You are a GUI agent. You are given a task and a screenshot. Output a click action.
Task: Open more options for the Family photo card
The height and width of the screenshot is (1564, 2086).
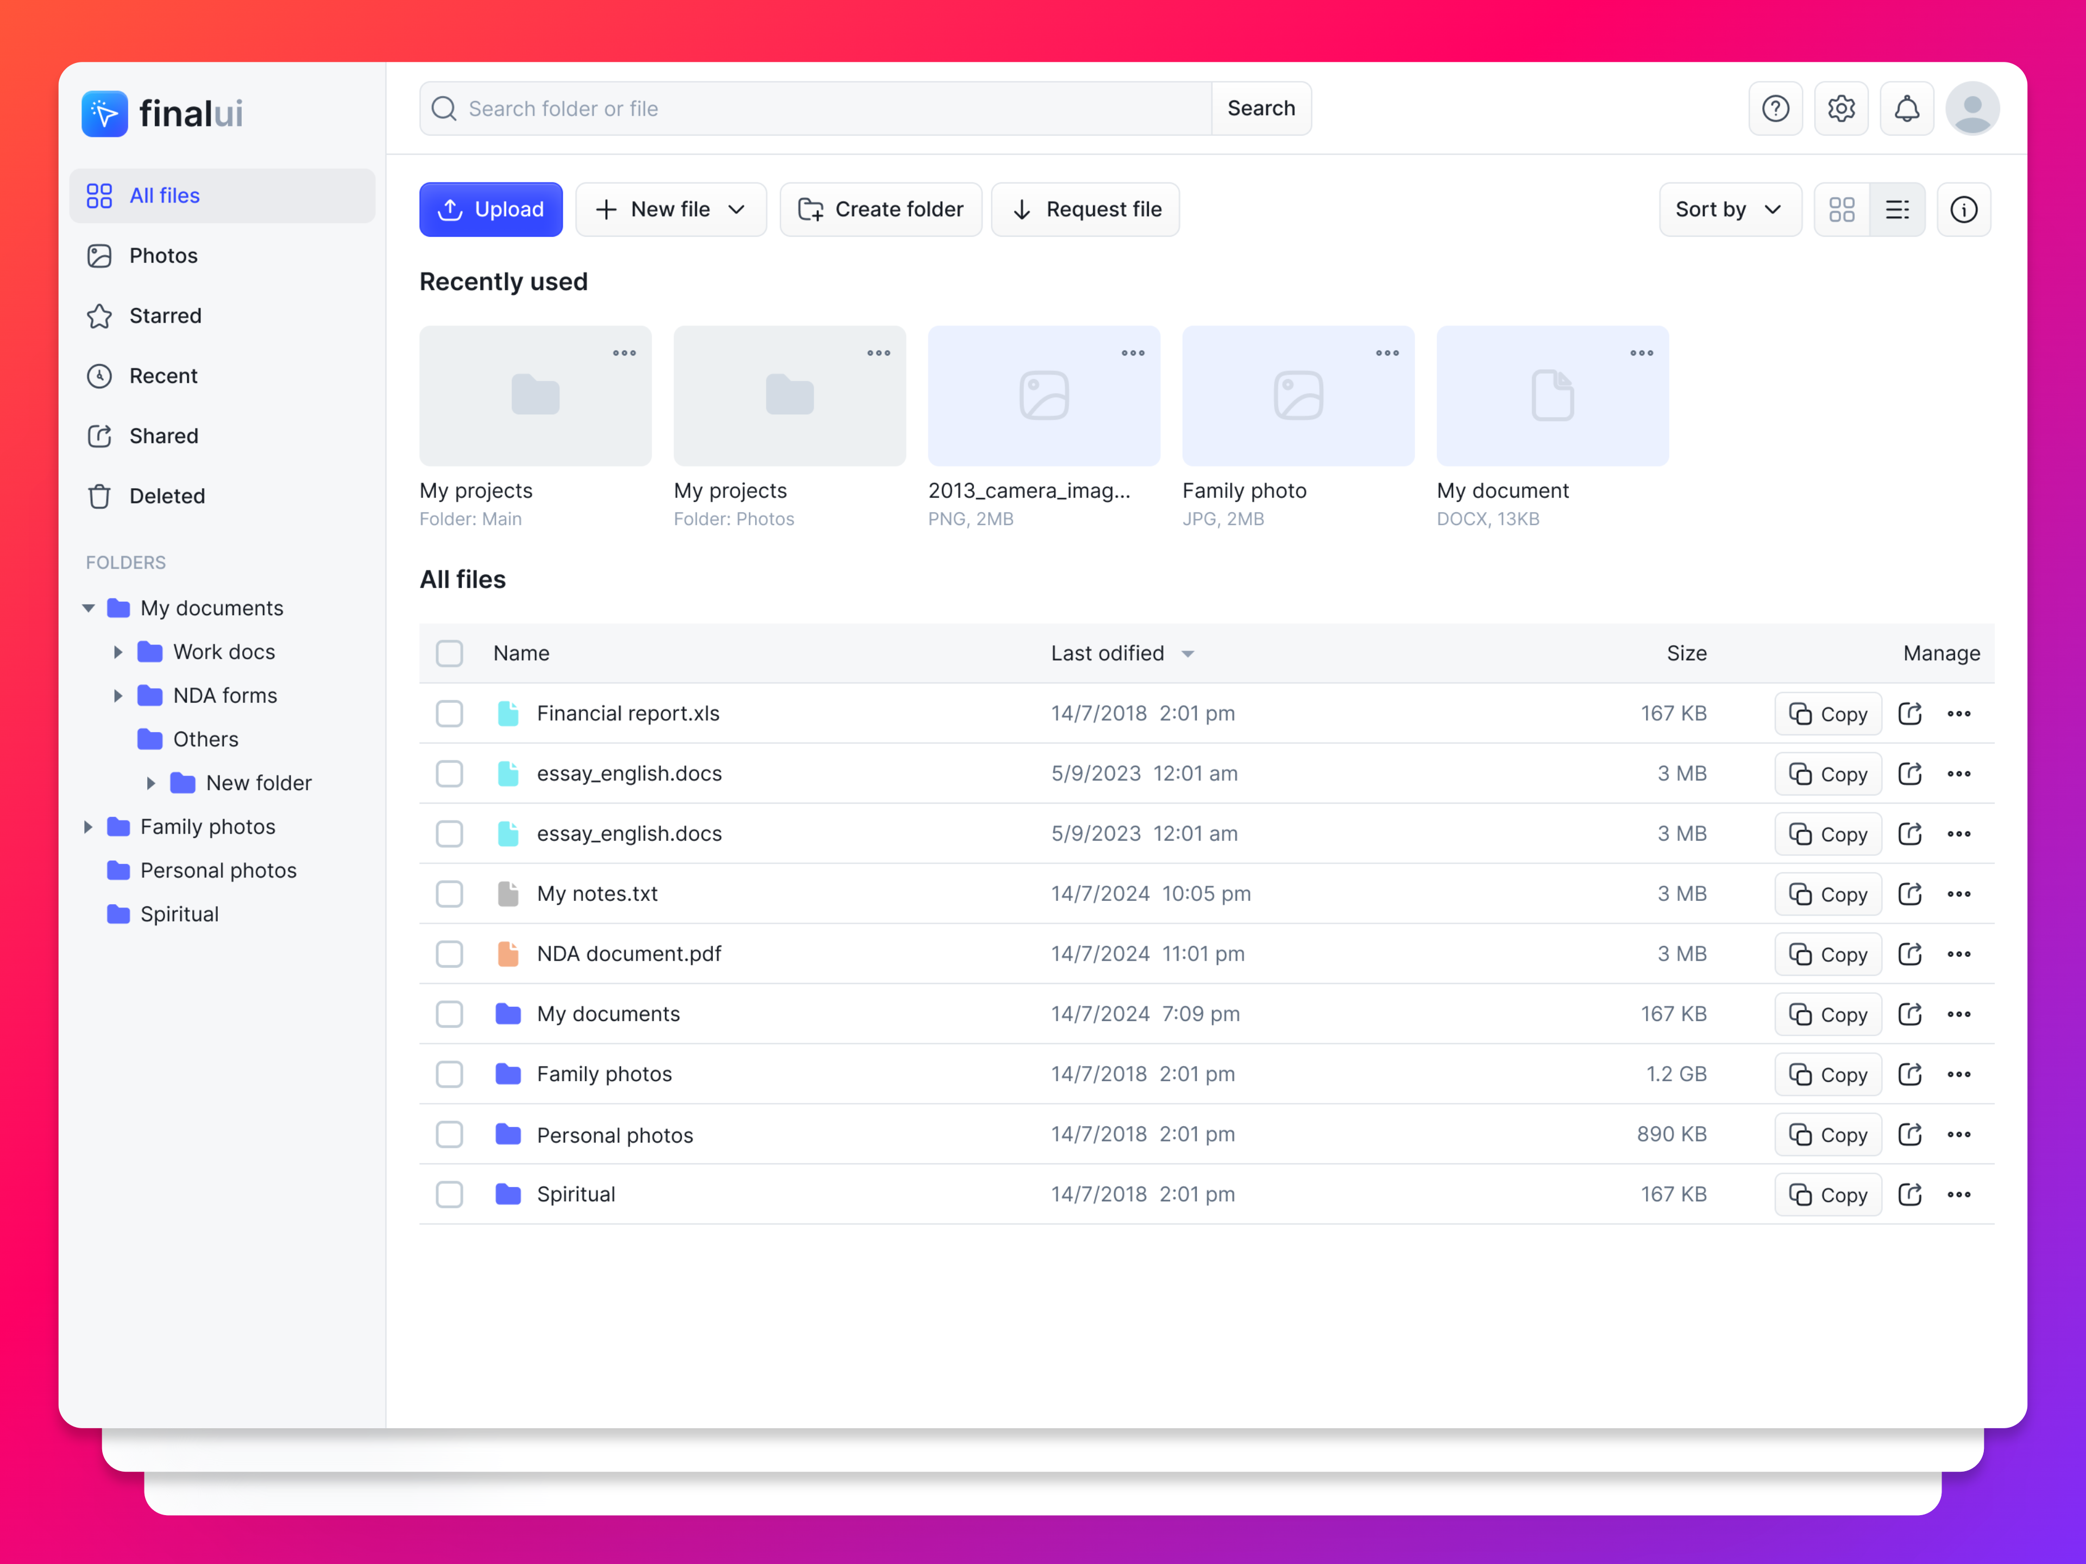tap(1386, 354)
